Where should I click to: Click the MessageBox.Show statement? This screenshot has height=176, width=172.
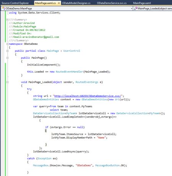coord(80,165)
